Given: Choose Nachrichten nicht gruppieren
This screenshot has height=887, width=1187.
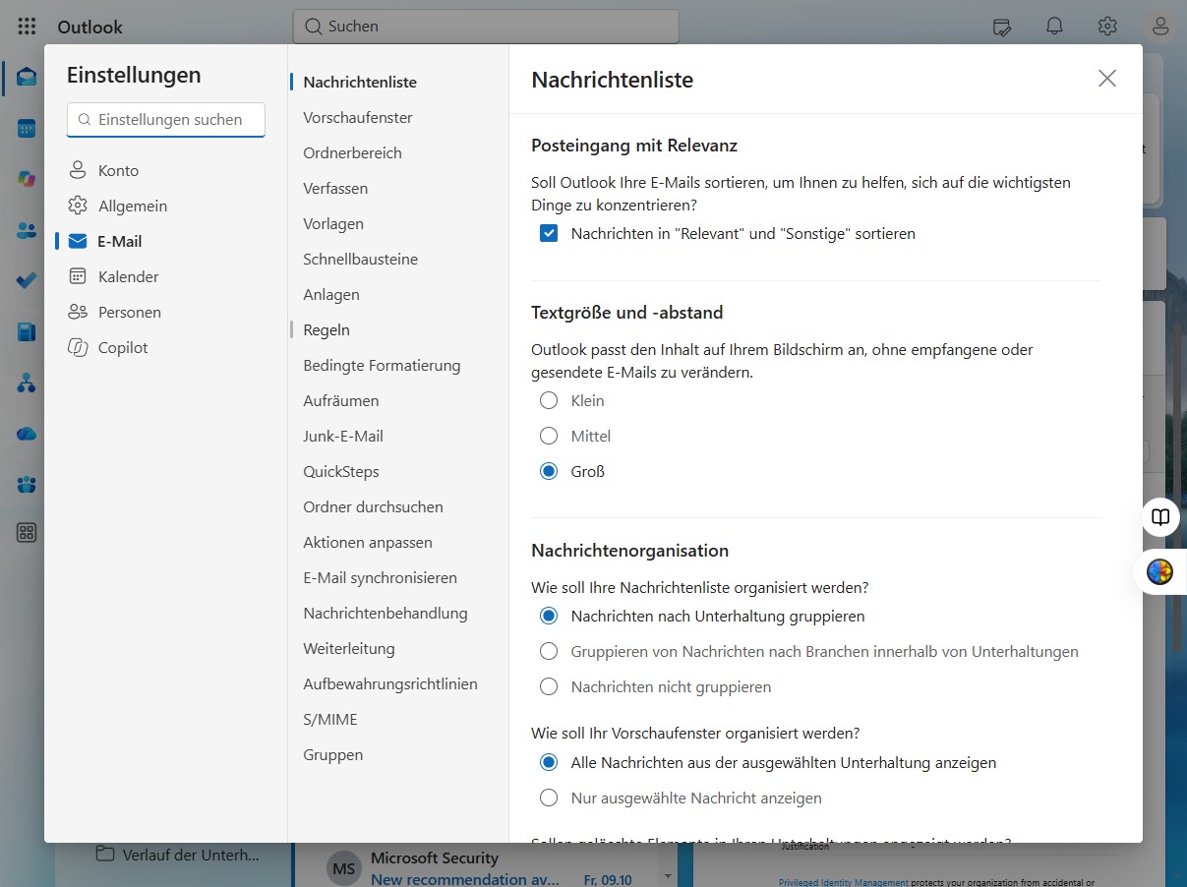Looking at the screenshot, I should click(x=549, y=686).
